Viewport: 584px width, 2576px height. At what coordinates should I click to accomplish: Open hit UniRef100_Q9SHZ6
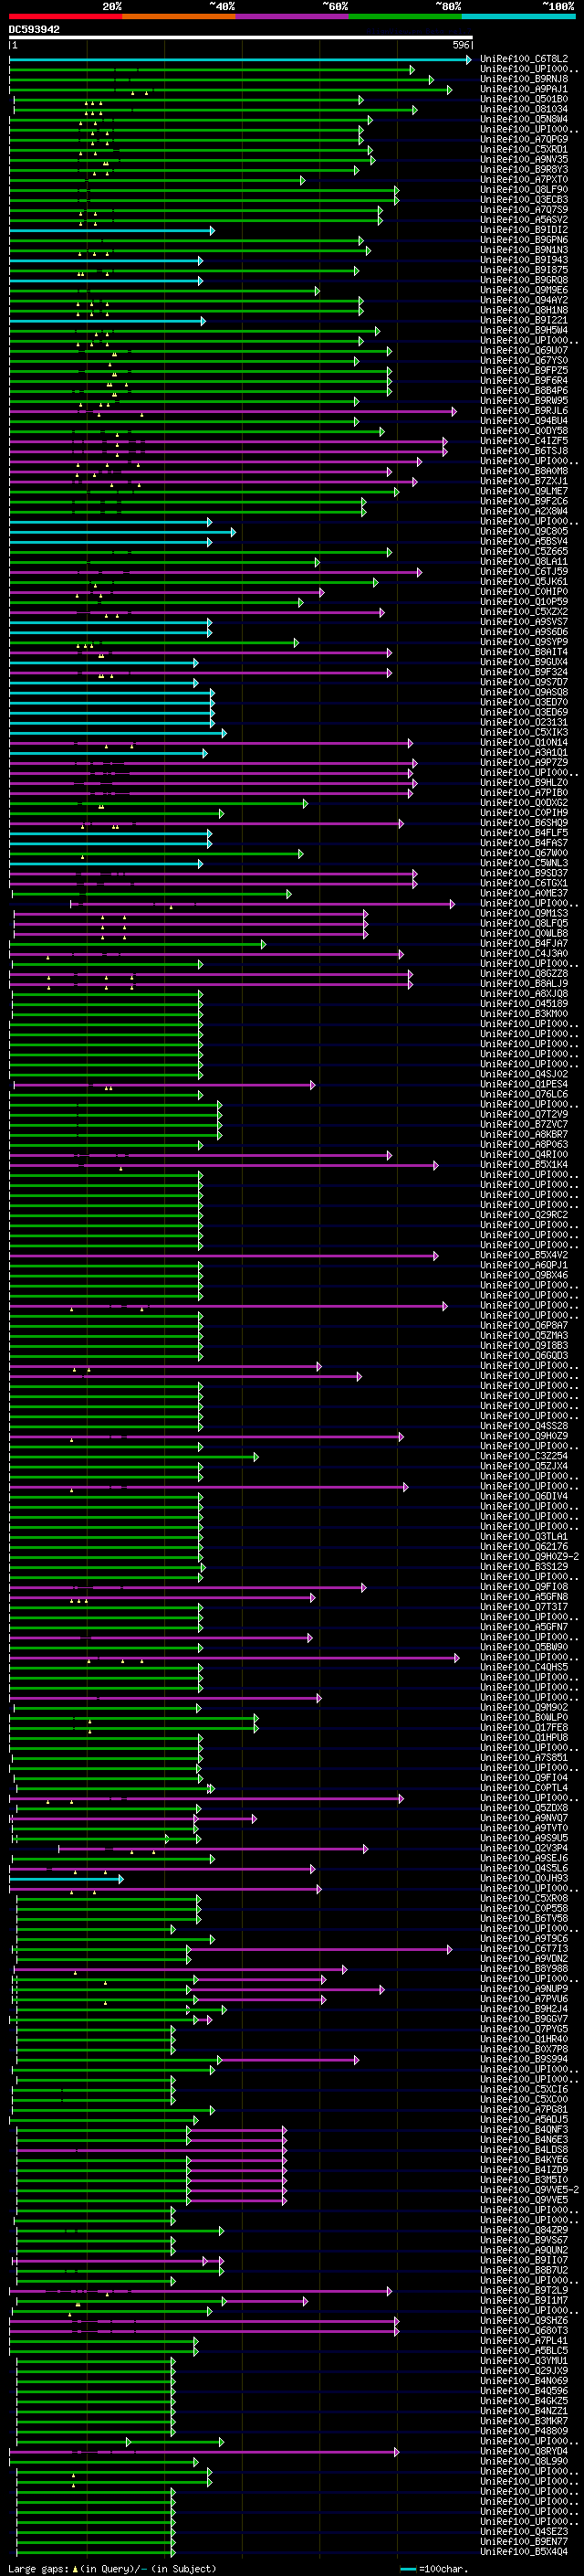[524, 2320]
